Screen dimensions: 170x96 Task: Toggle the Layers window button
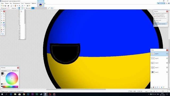pyautogui.click(x=162, y=3)
